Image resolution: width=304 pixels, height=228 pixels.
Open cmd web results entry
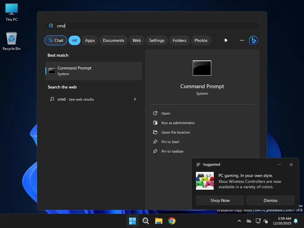[x=94, y=99]
